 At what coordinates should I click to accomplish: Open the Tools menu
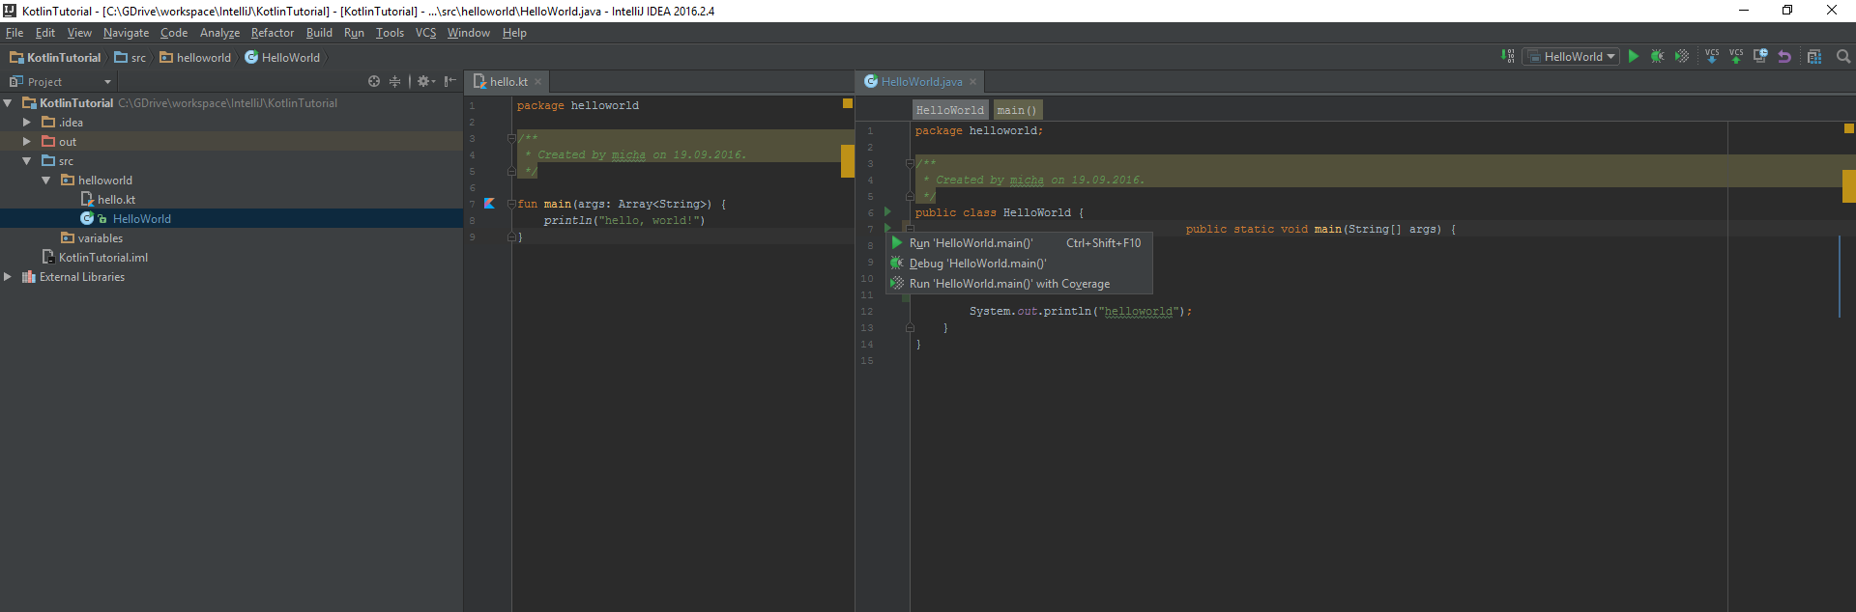click(x=390, y=33)
